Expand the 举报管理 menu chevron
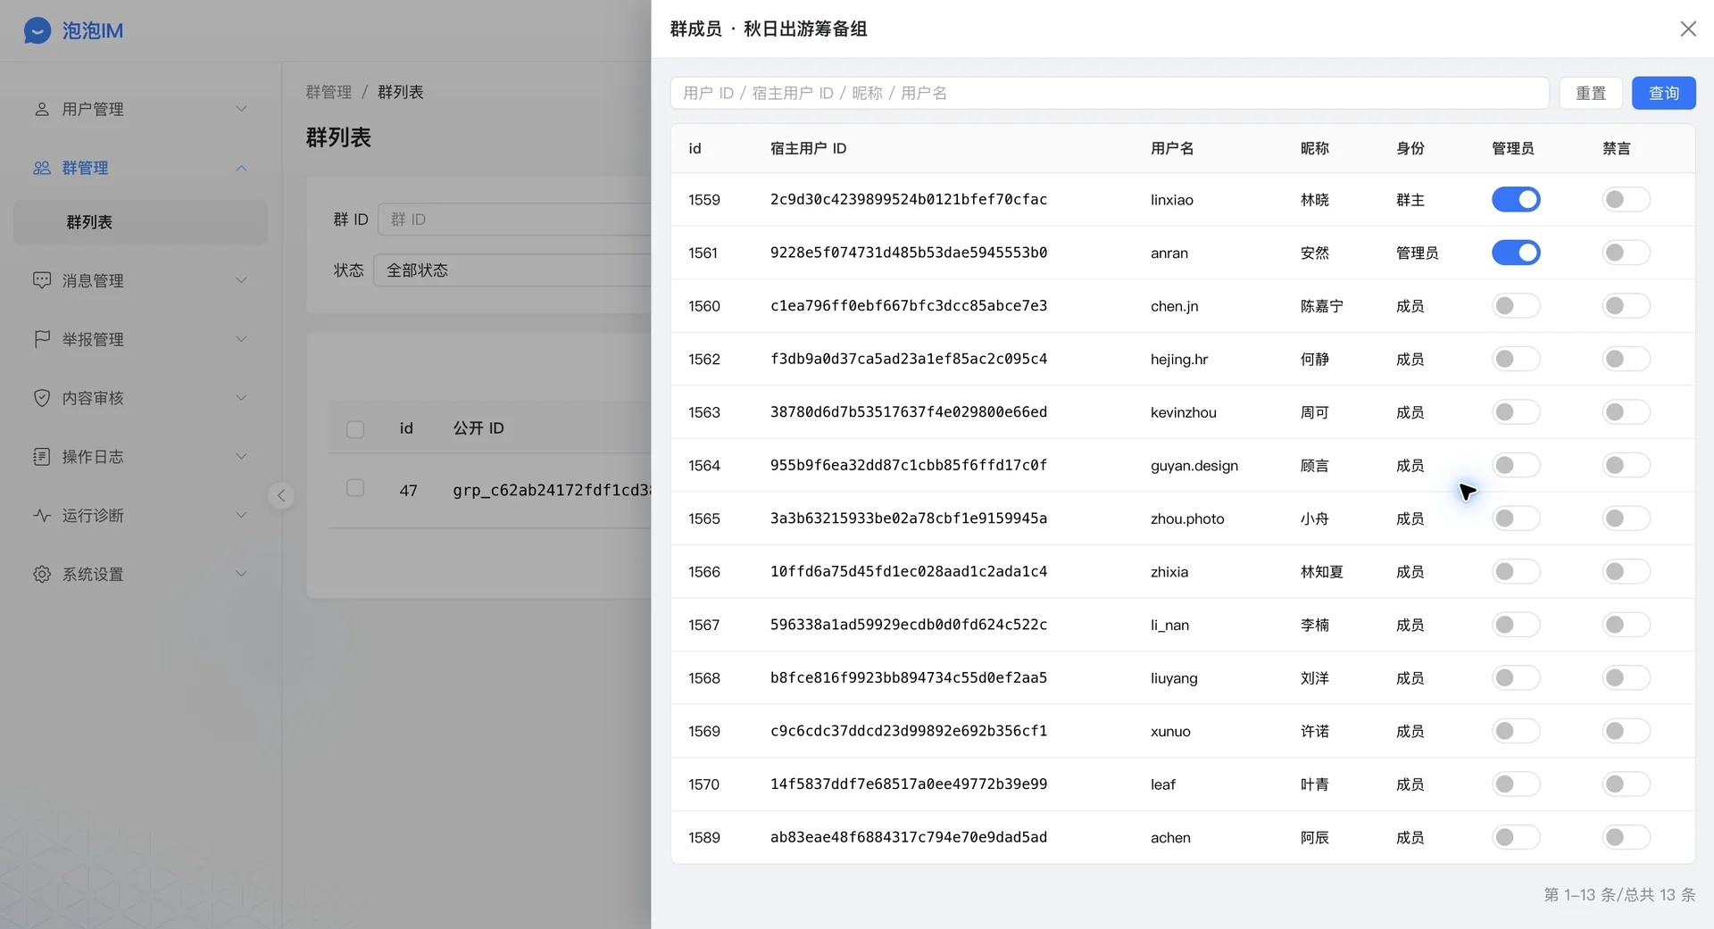The image size is (1714, 929). tap(241, 339)
